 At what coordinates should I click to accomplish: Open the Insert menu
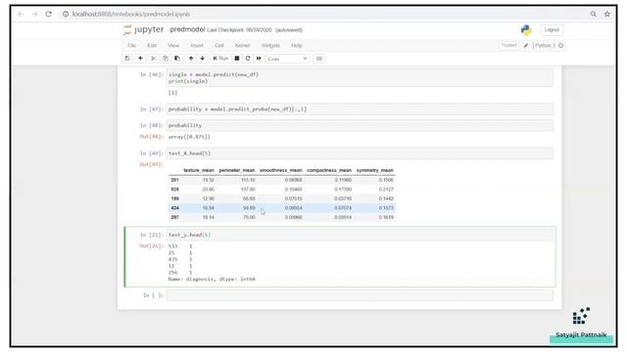[x=197, y=46]
